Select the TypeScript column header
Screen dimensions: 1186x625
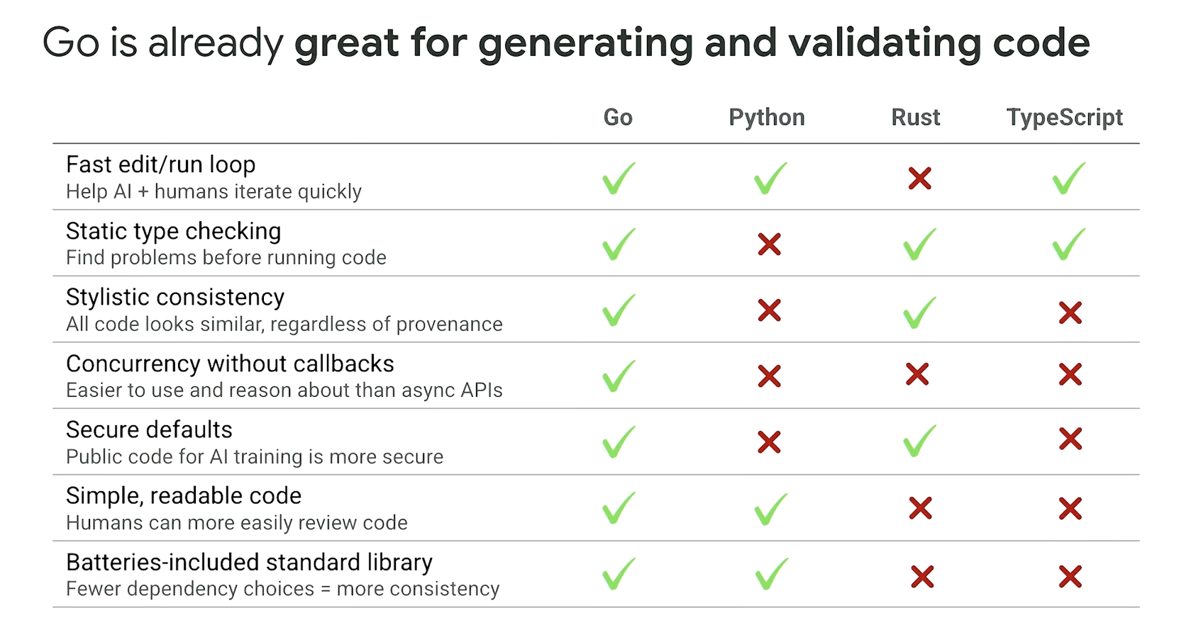[1065, 118]
